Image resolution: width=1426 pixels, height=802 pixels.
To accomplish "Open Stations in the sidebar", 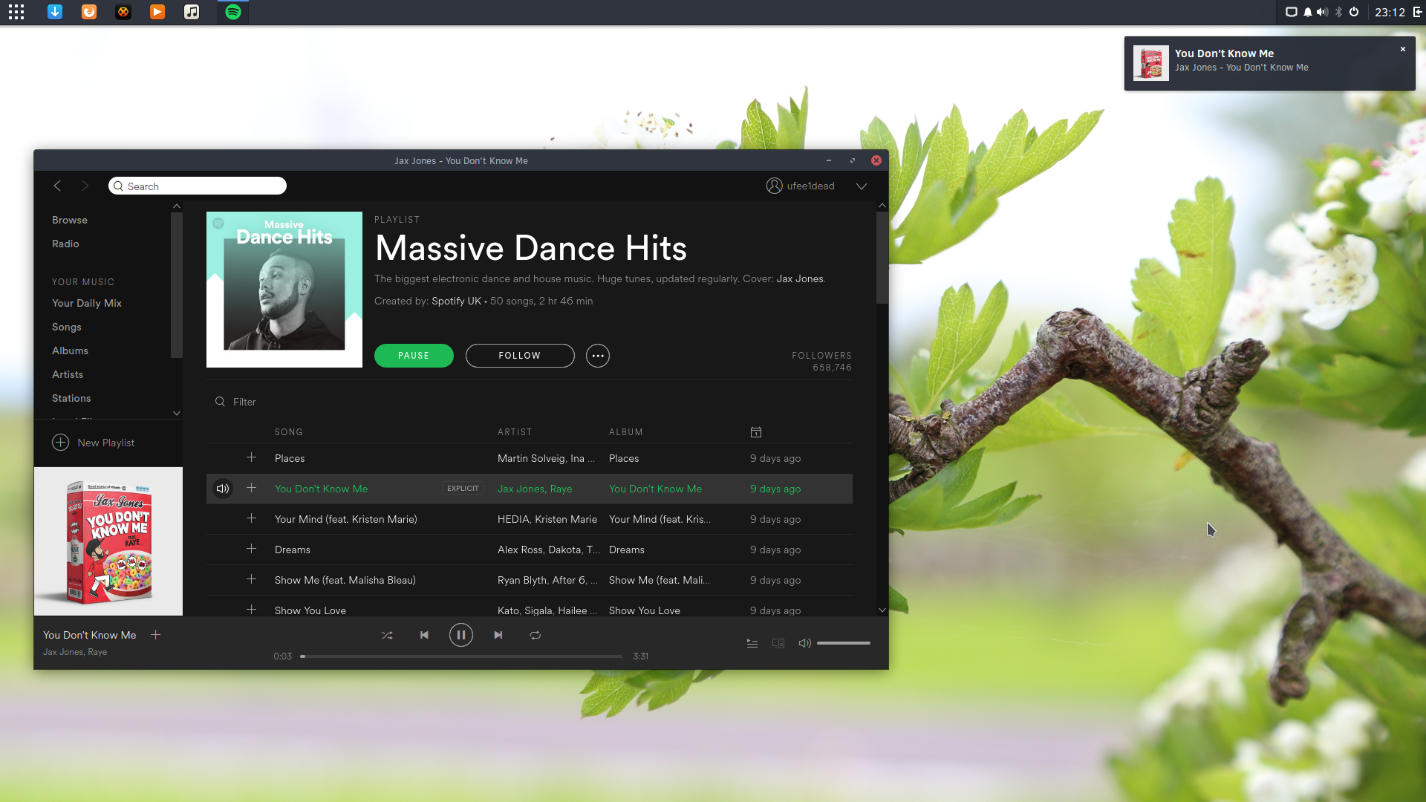I will point(71,398).
